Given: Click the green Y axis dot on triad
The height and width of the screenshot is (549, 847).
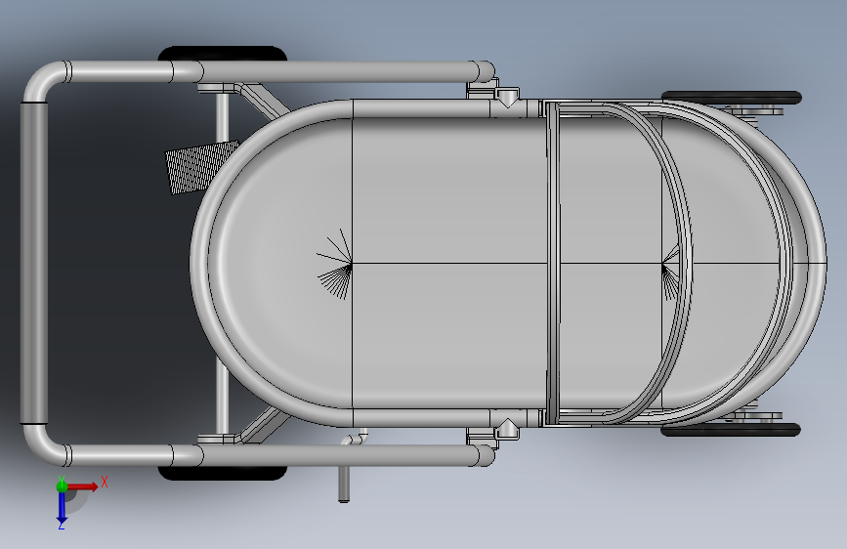Looking at the screenshot, I should (62, 486).
